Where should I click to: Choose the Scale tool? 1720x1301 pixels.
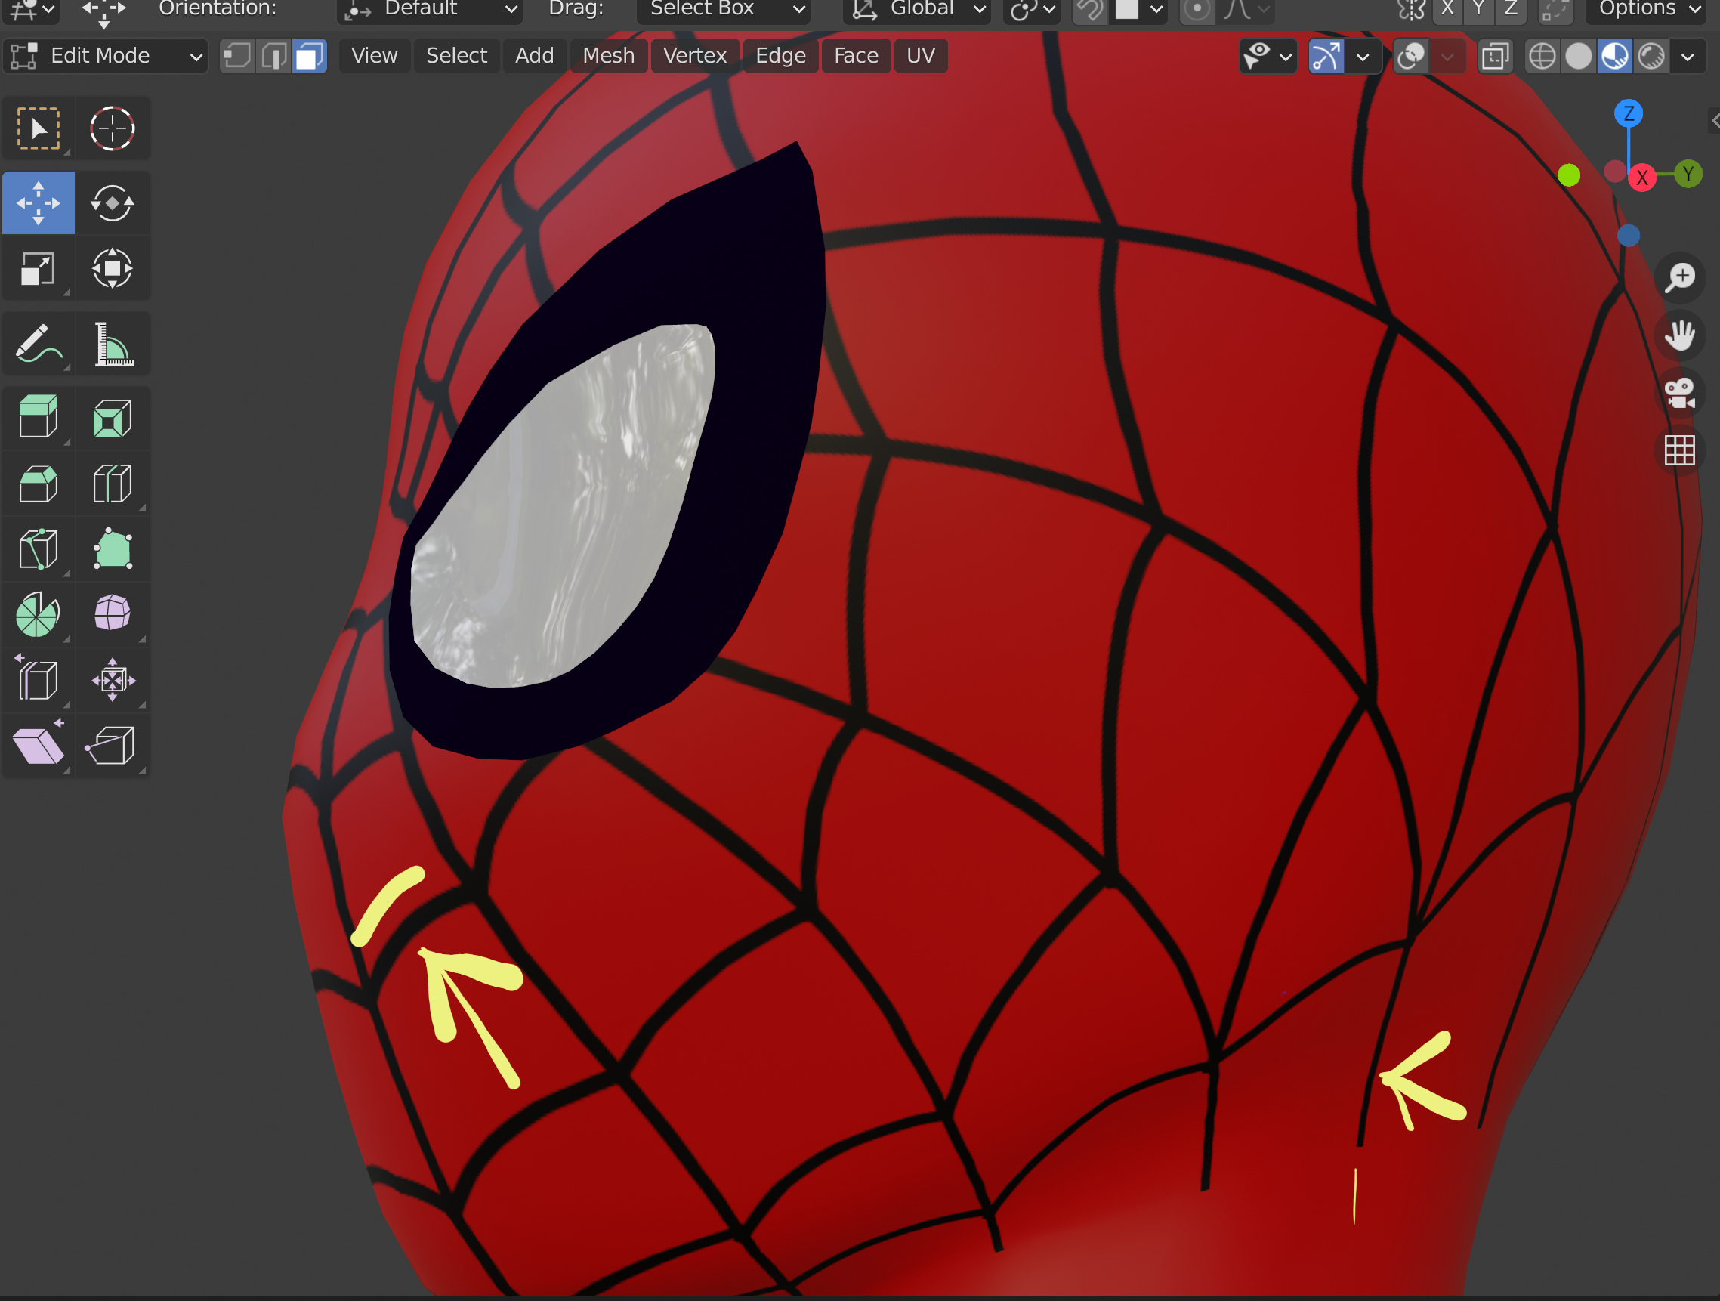coord(37,269)
